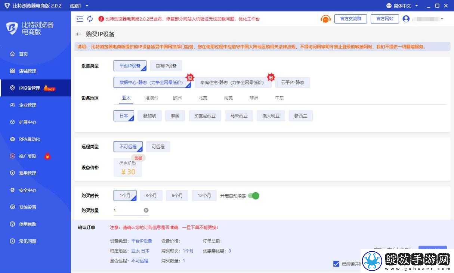Open 店铺管理 in sidebar

pos(35,71)
